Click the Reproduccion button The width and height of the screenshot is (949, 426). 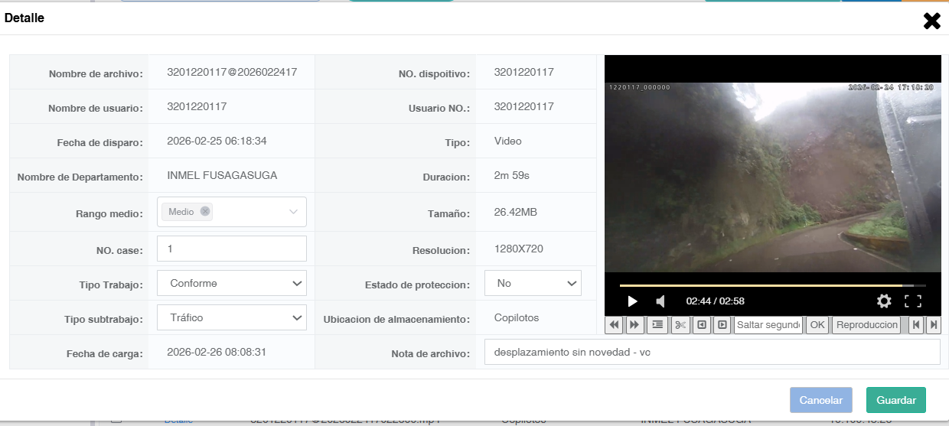click(866, 325)
